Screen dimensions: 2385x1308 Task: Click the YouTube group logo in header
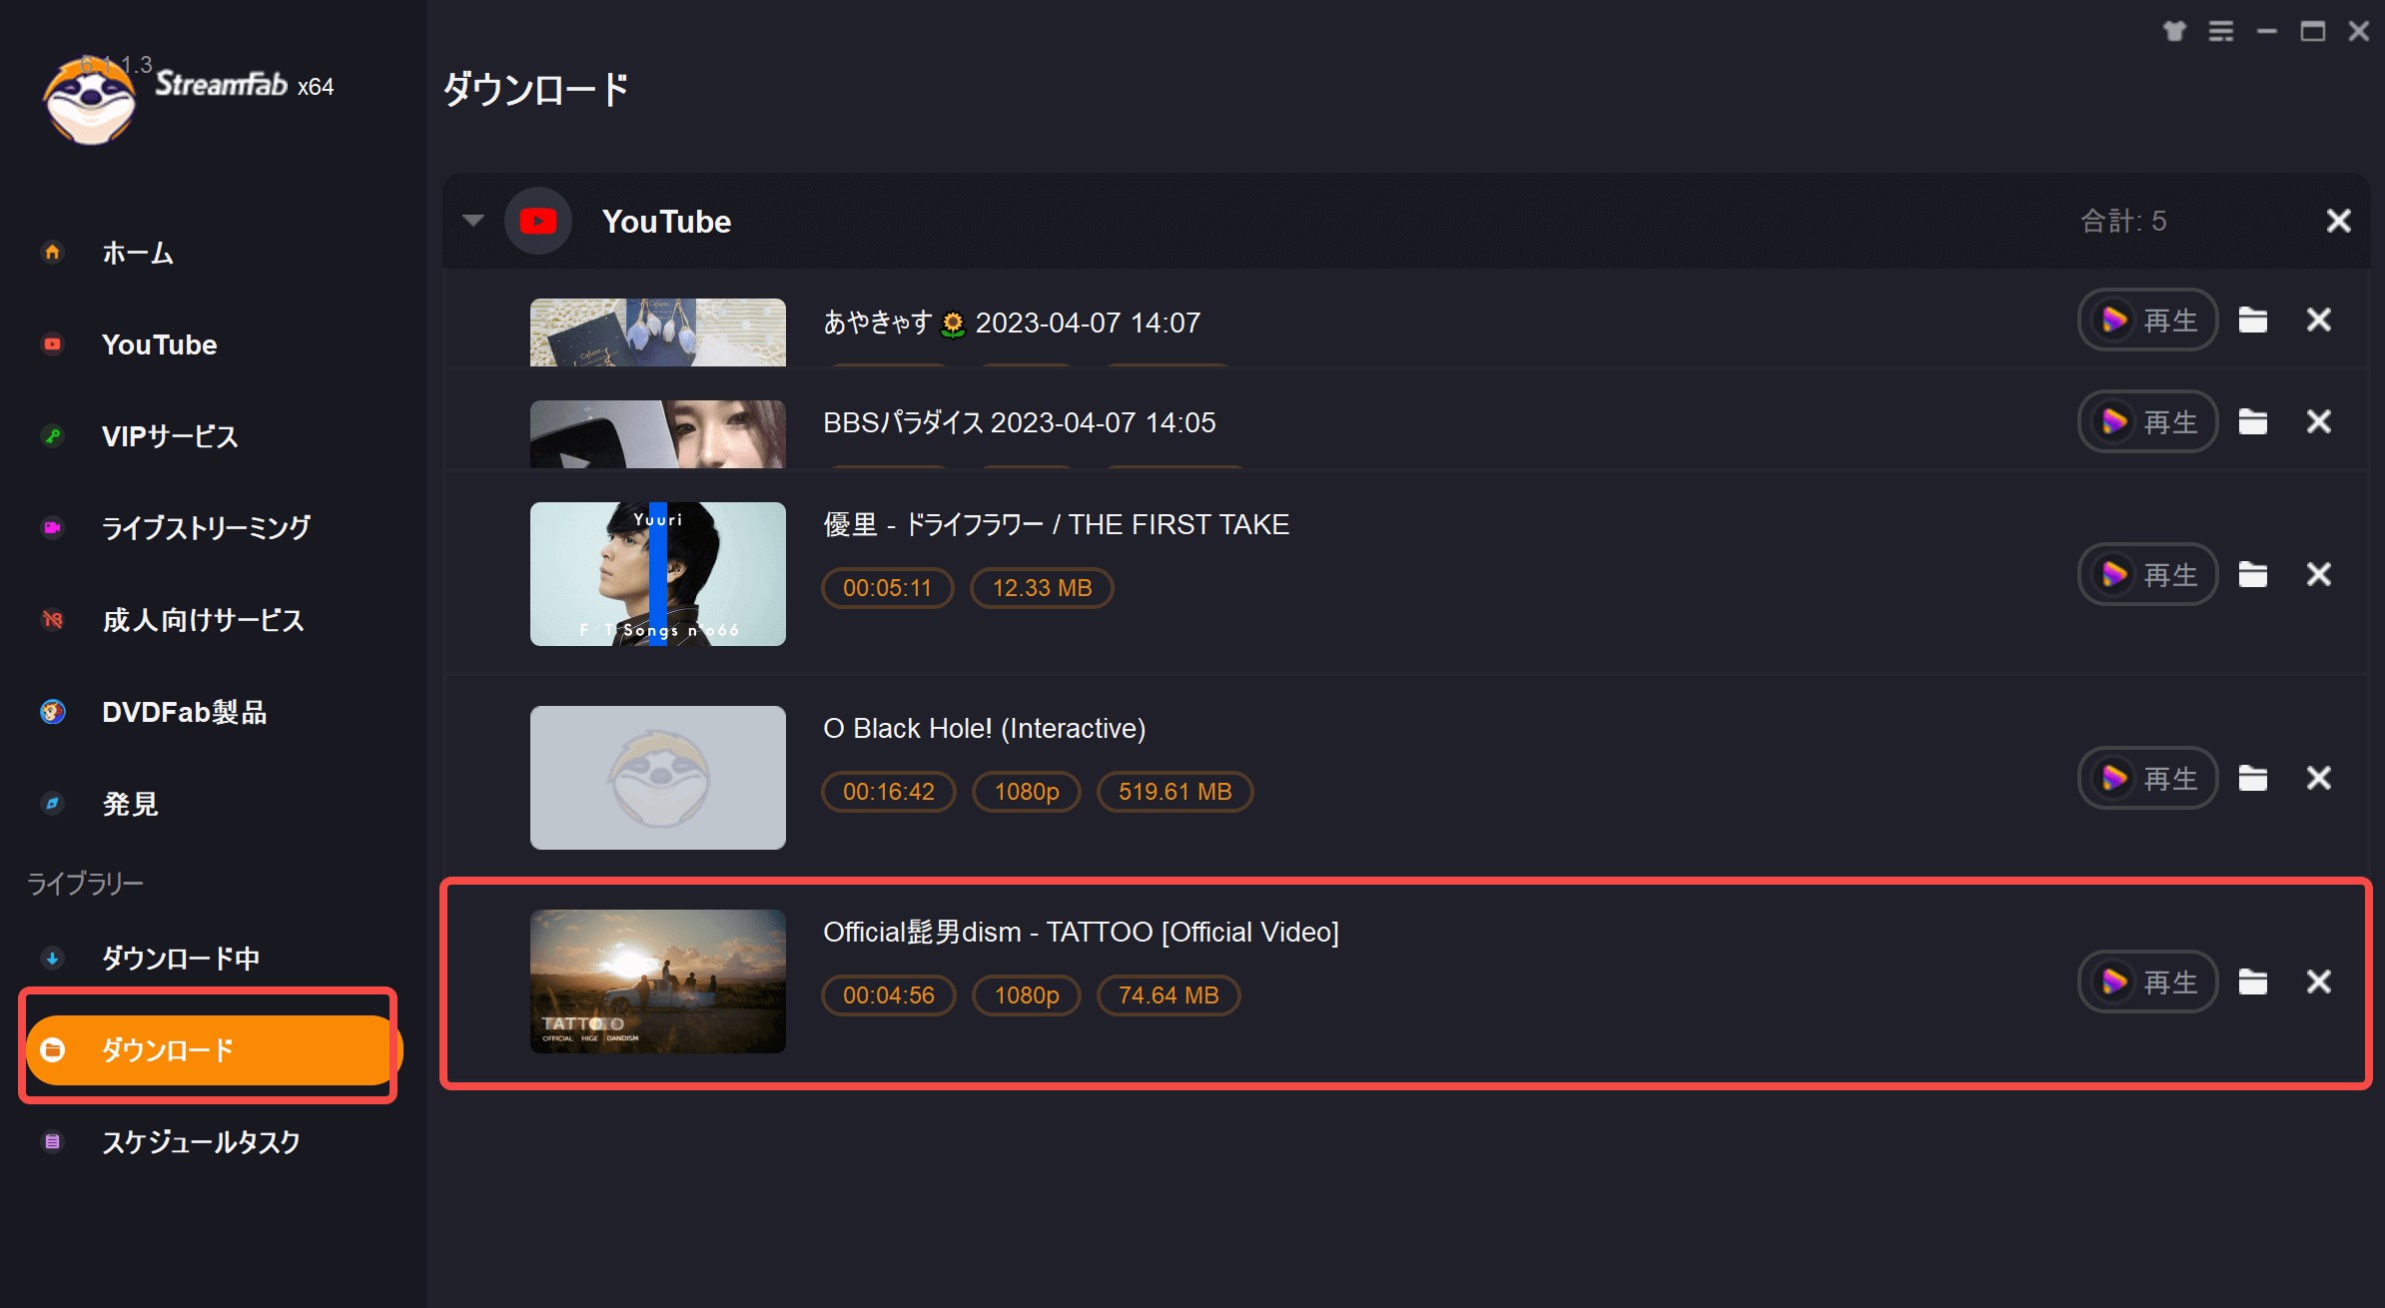click(x=538, y=221)
